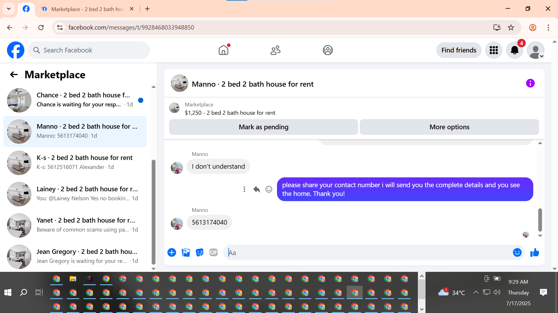The height and width of the screenshot is (313, 558).
Task: Open Windows taskbar search
Action: tap(24, 292)
